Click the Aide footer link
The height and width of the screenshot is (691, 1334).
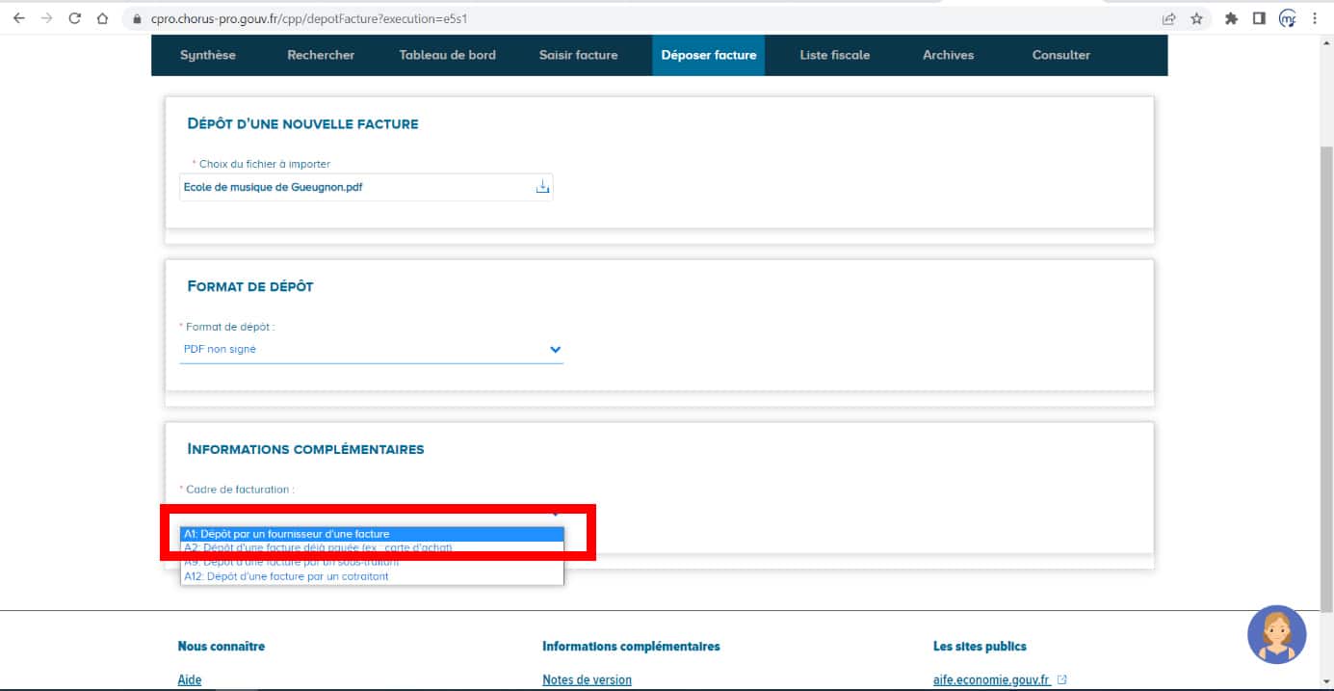tap(190, 679)
